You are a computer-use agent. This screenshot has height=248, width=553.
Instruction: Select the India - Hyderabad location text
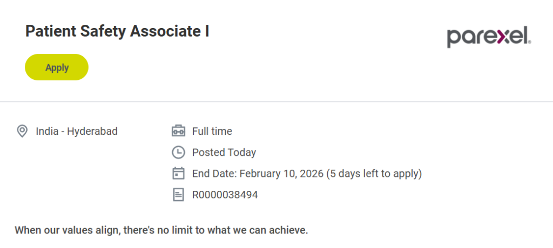click(x=77, y=131)
